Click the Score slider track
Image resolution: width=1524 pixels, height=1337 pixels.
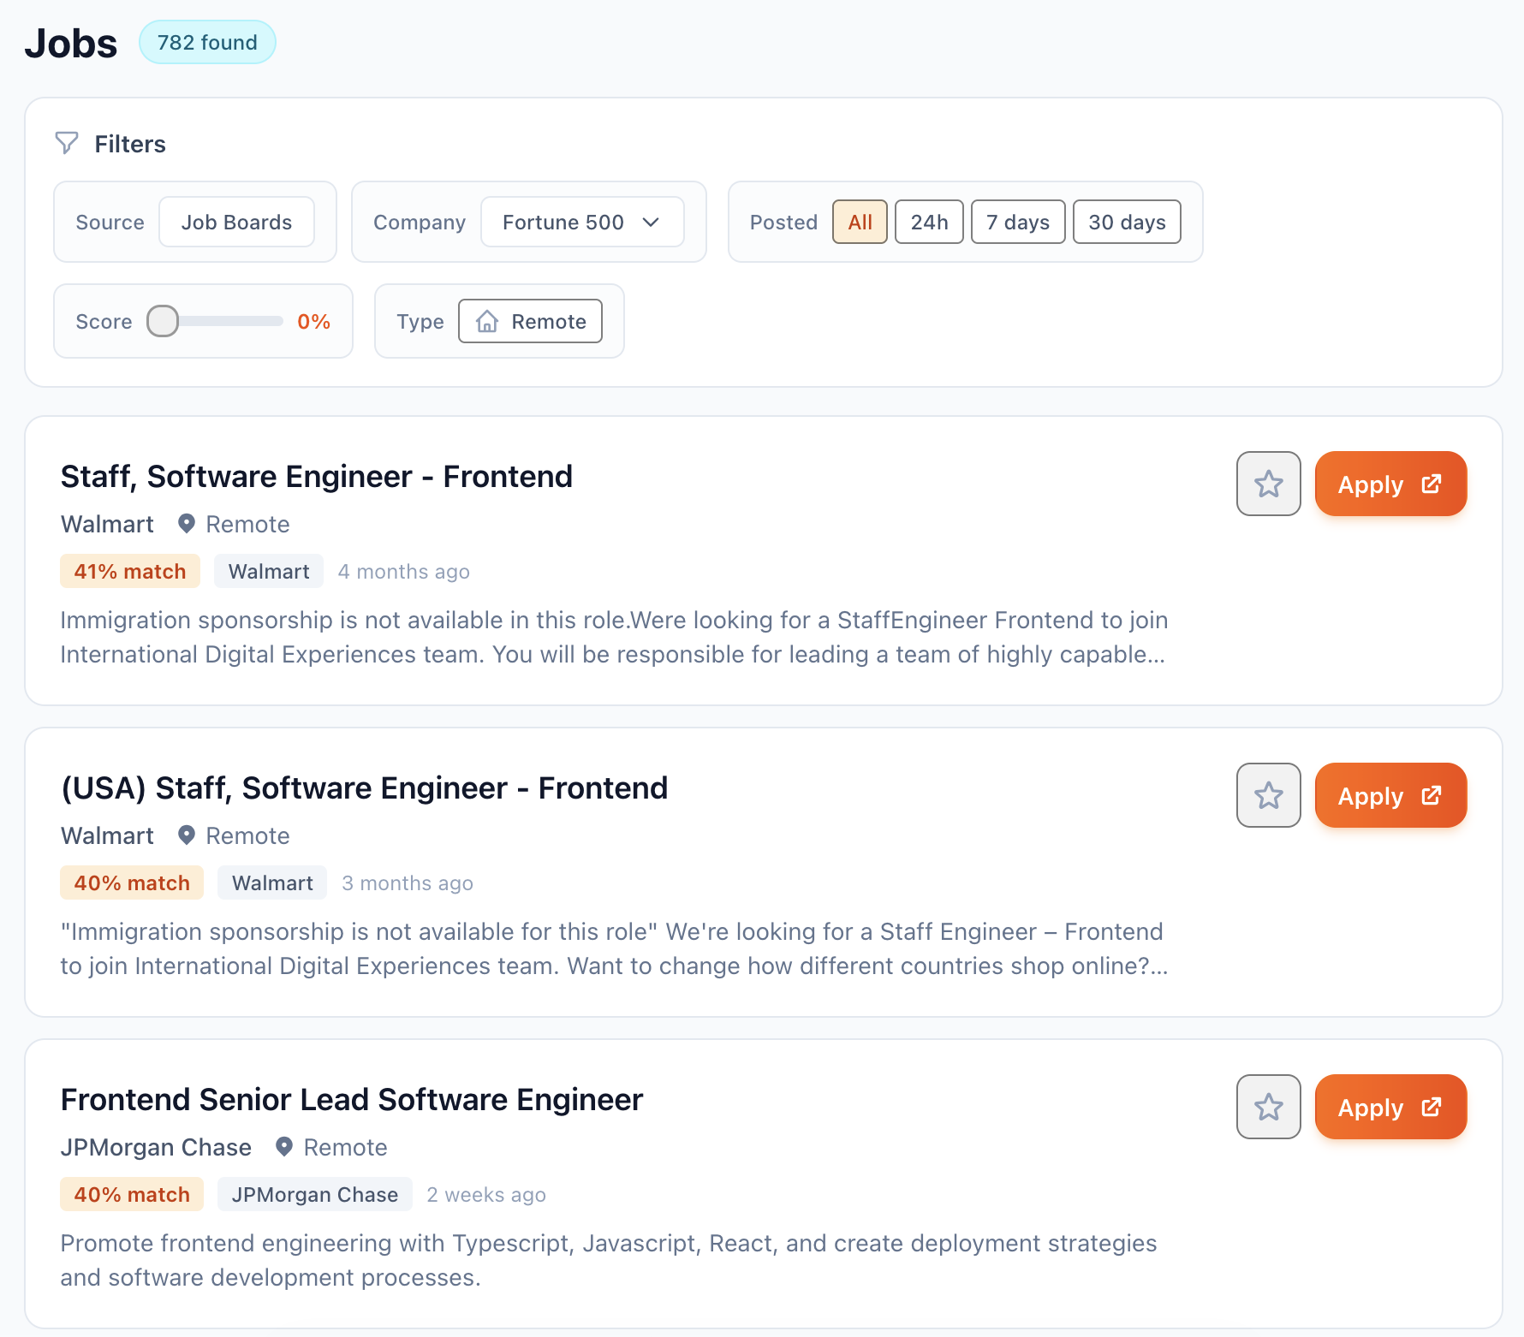pyautogui.click(x=215, y=321)
